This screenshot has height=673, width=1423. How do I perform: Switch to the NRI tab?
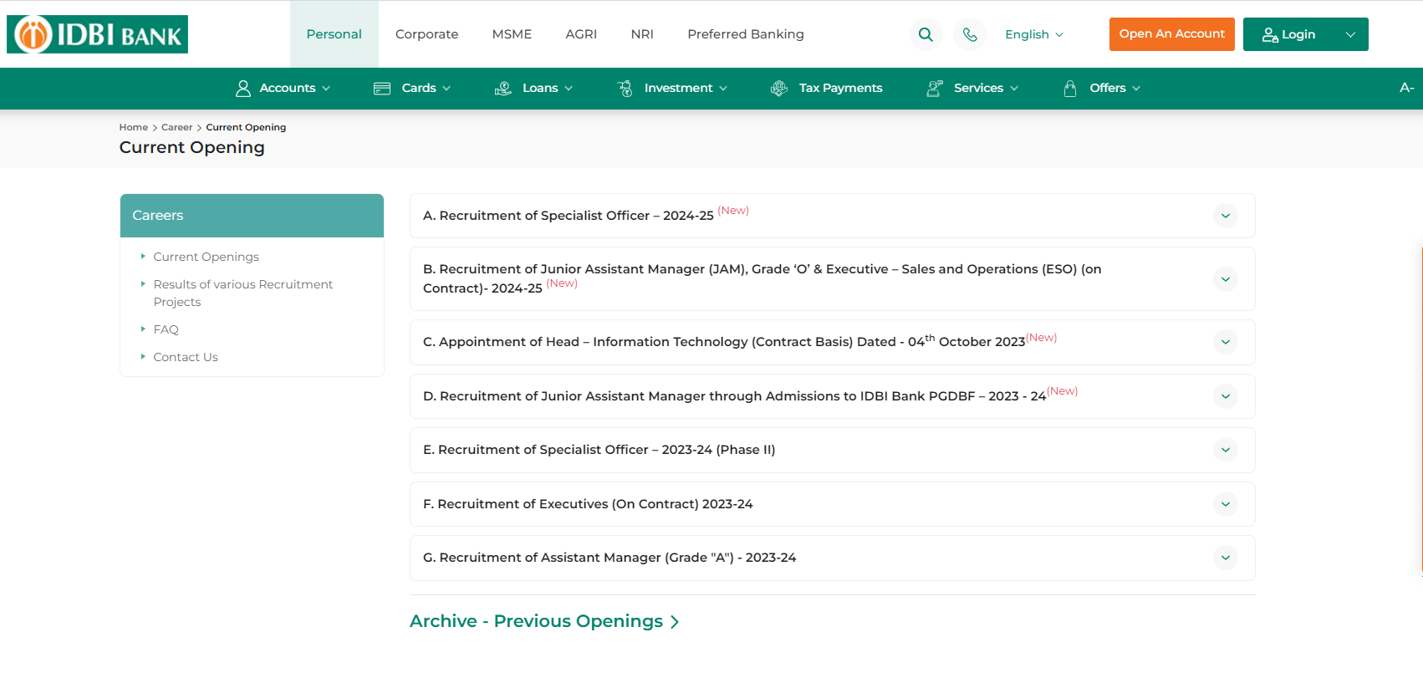pos(642,34)
